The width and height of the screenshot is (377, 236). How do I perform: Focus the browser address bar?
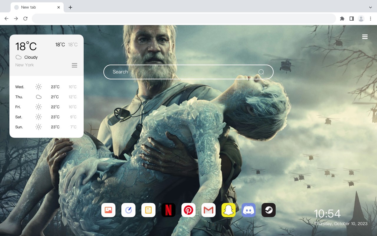tap(184, 19)
